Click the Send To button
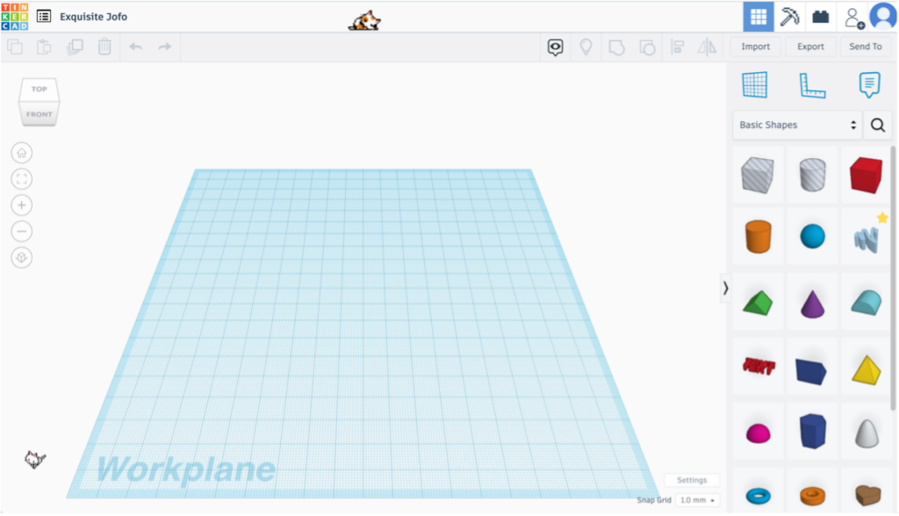Image resolution: width=899 pixels, height=516 pixels. pyautogui.click(x=865, y=47)
